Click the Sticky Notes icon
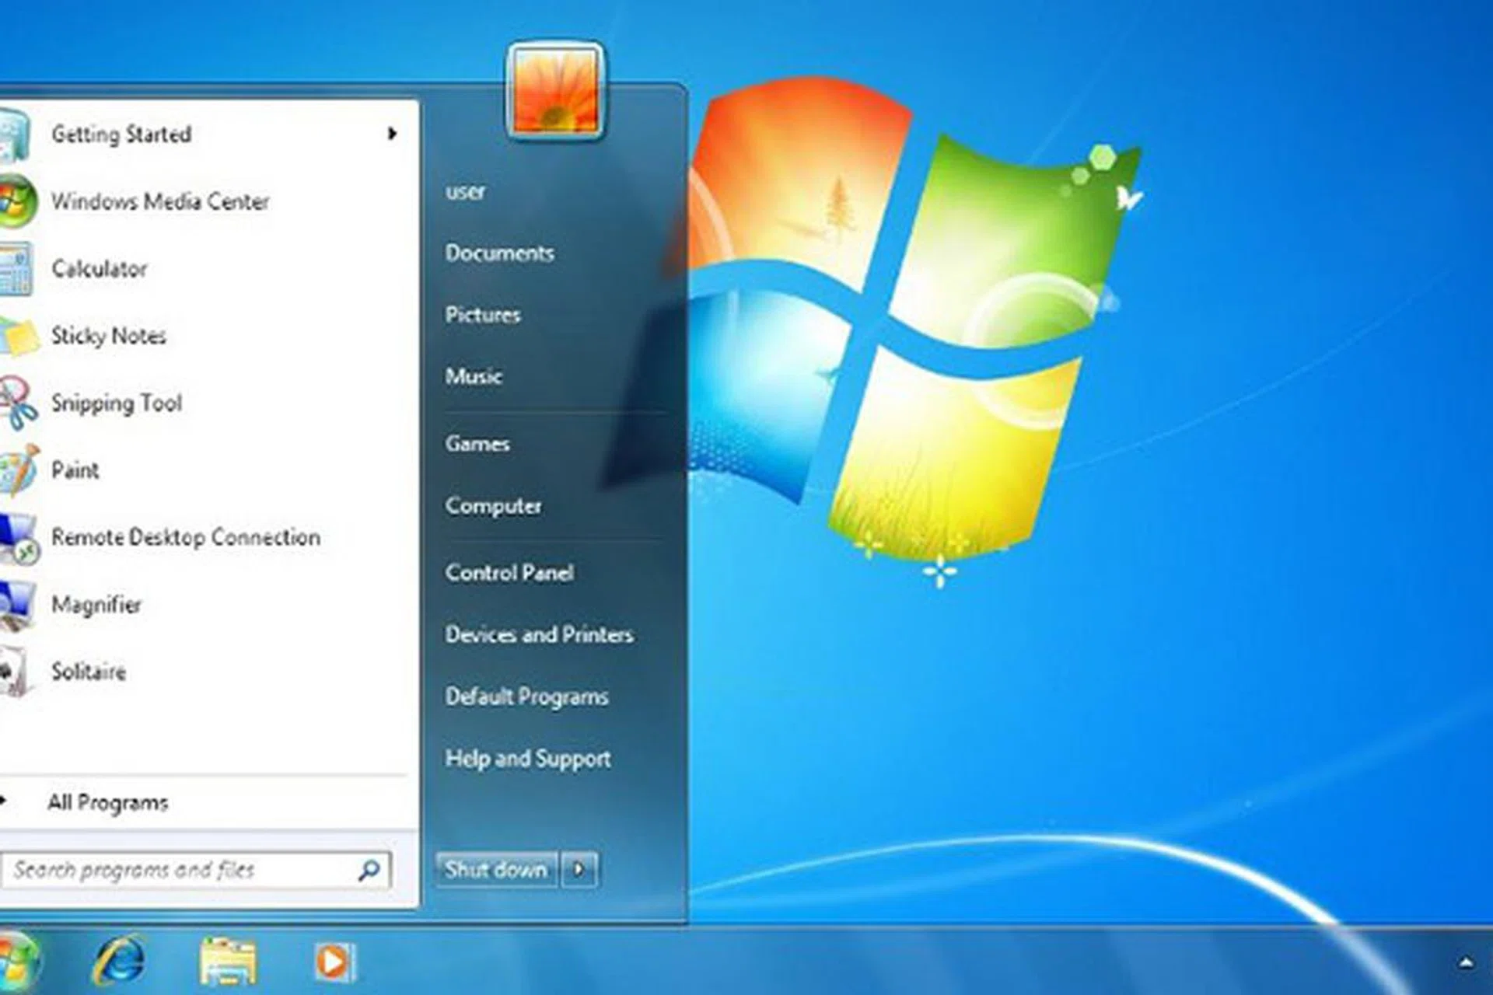 click(19, 336)
